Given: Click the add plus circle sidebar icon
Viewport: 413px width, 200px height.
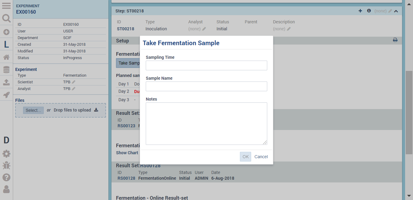Looking at the screenshot, I should coord(6,32).
